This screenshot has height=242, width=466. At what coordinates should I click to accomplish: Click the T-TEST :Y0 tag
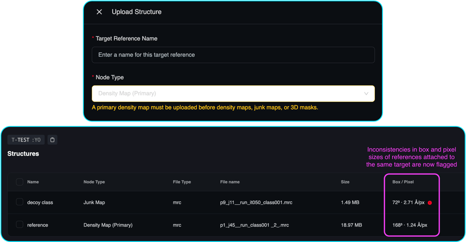[x=26, y=140]
